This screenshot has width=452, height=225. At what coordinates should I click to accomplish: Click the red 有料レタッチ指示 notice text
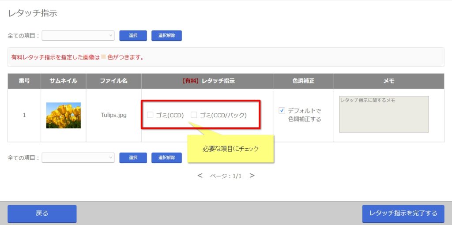click(x=78, y=57)
